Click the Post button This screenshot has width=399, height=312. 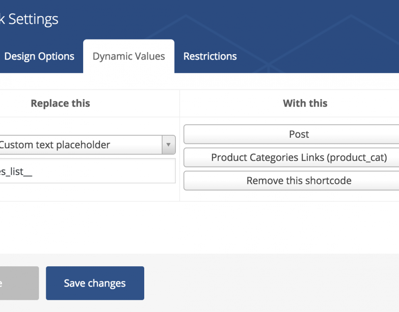[291, 134]
